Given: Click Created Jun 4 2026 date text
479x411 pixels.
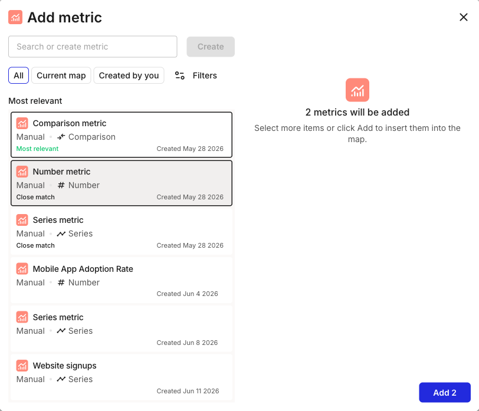Looking at the screenshot, I should click(x=187, y=294).
